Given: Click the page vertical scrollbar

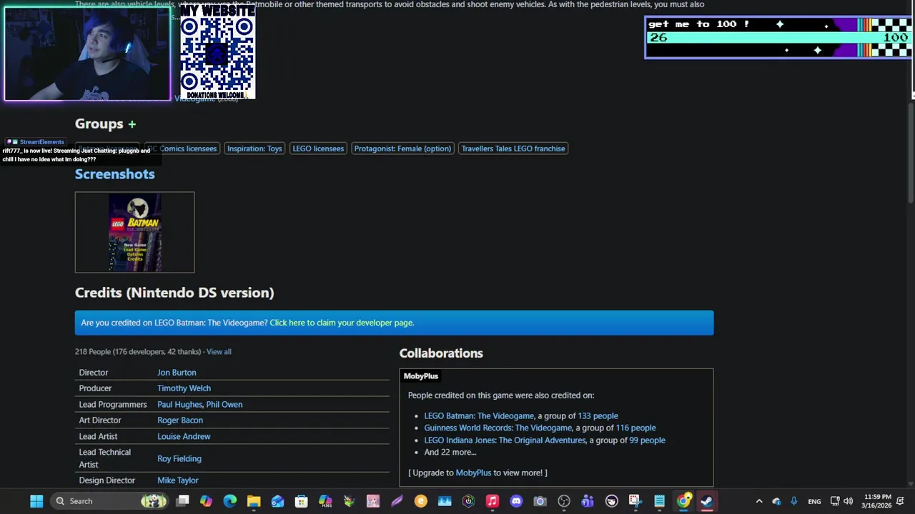Looking at the screenshot, I should point(911,153).
